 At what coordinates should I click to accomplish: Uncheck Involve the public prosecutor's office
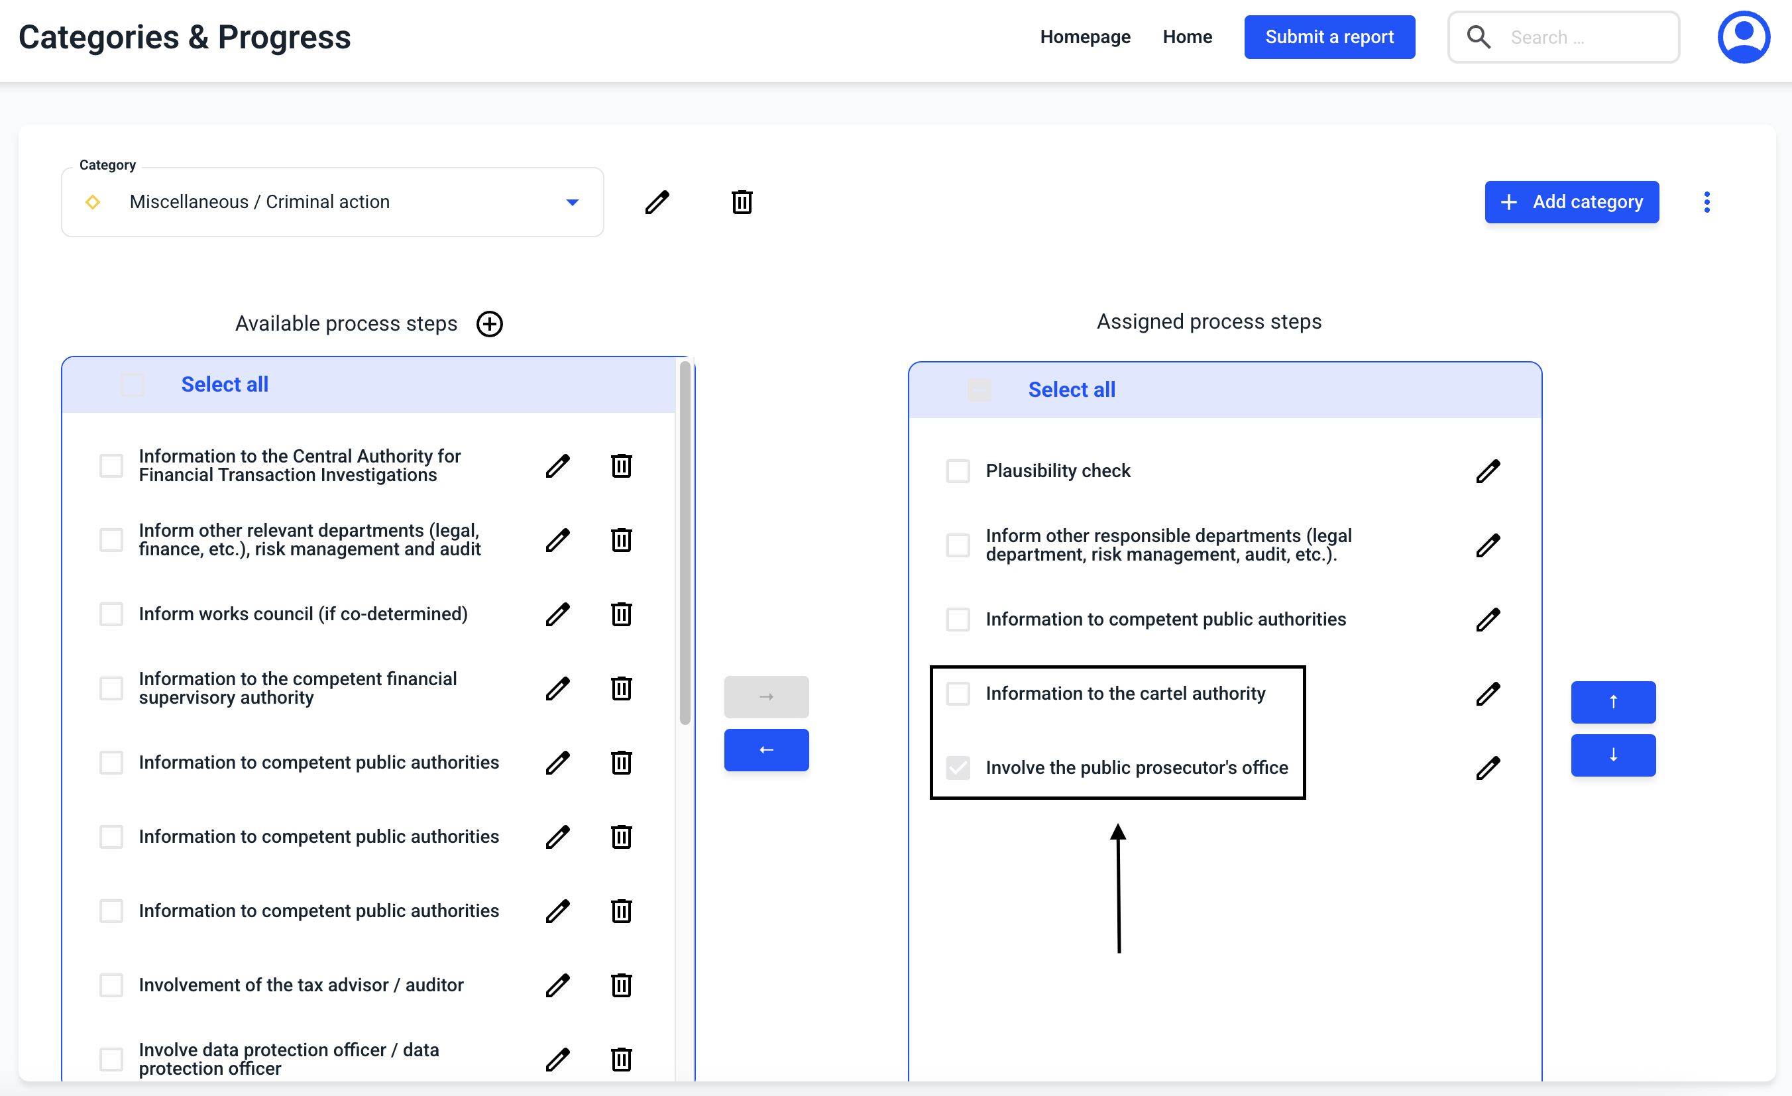pyautogui.click(x=958, y=767)
